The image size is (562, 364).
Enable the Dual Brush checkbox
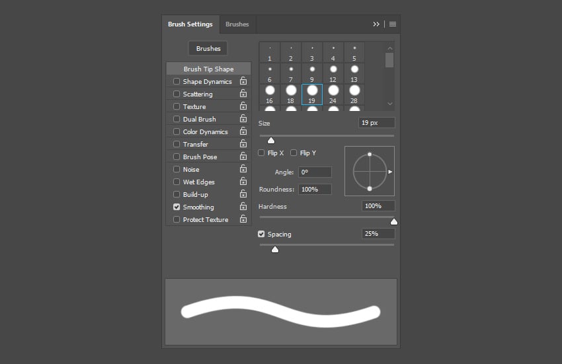(x=177, y=119)
